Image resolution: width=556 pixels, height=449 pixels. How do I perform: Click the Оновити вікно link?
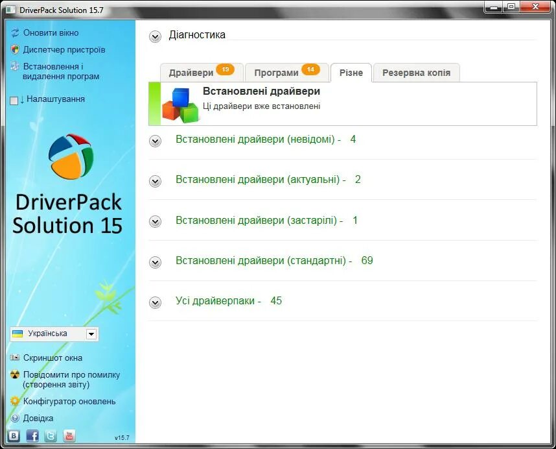click(51, 32)
